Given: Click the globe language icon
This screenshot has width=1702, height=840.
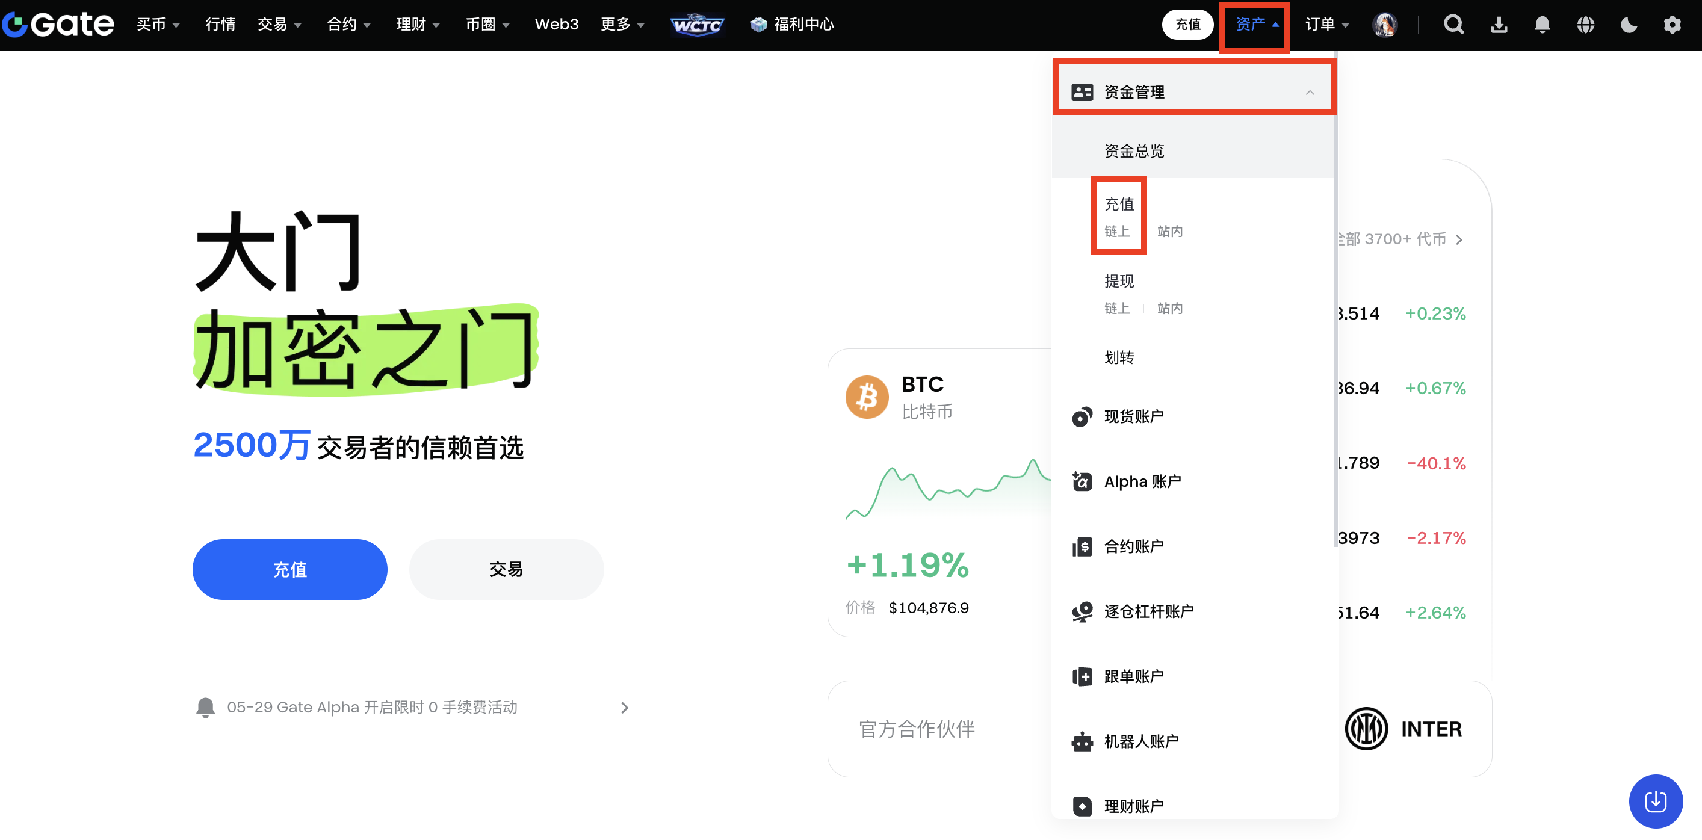Looking at the screenshot, I should click(1586, 25).
